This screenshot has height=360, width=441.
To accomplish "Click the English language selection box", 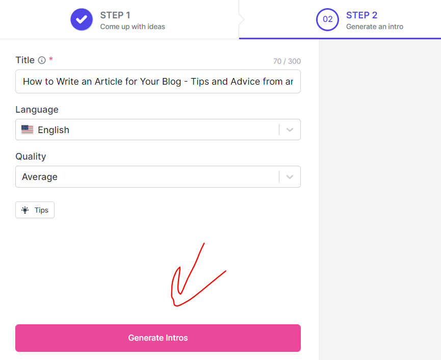I will coord(158,130).
